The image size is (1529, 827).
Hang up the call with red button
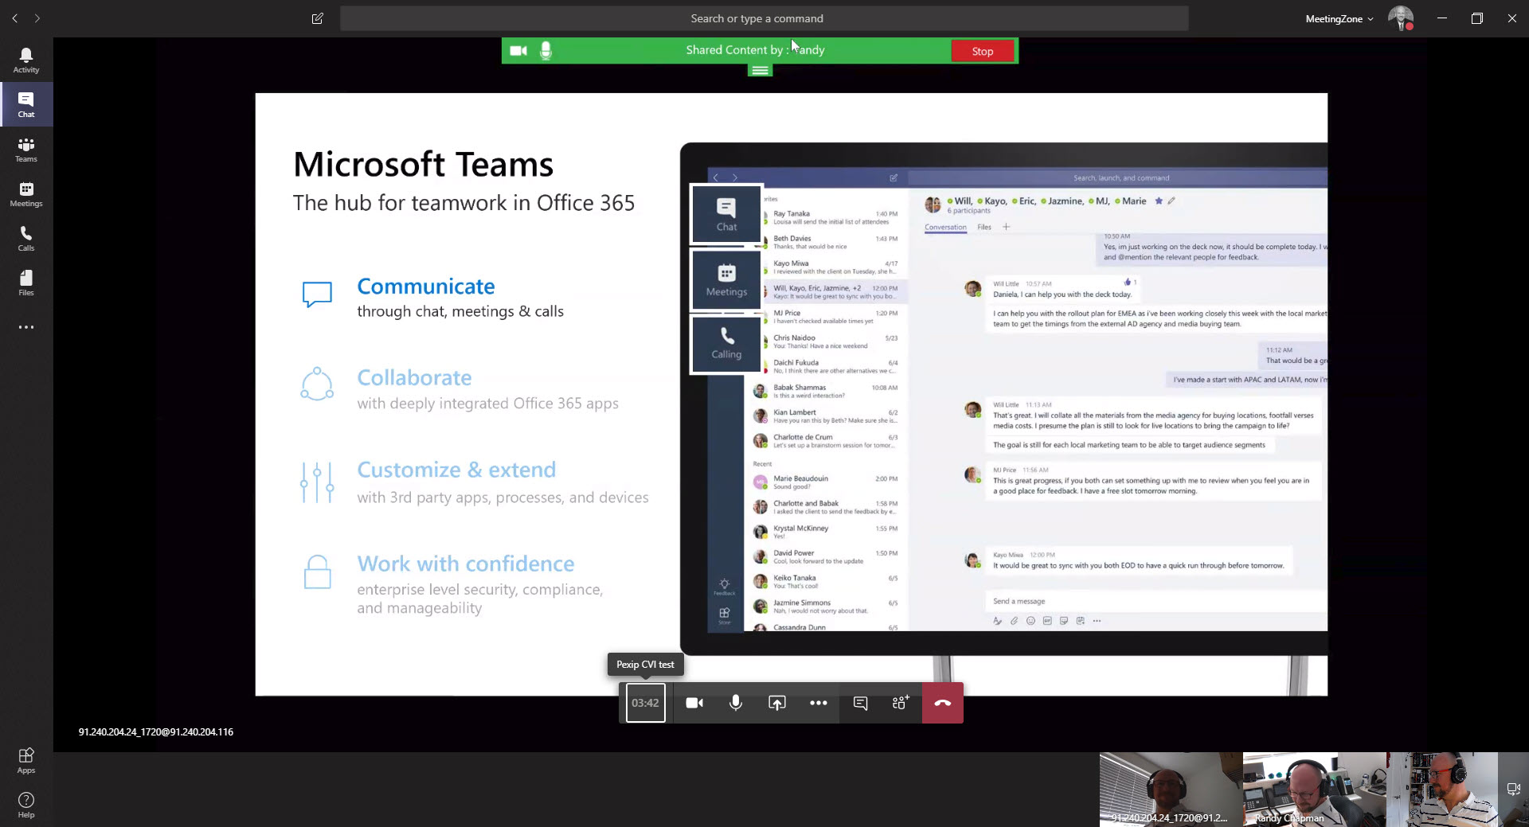tap(942, 703)
